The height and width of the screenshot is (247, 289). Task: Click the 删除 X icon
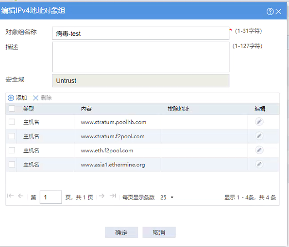point(35,98)
